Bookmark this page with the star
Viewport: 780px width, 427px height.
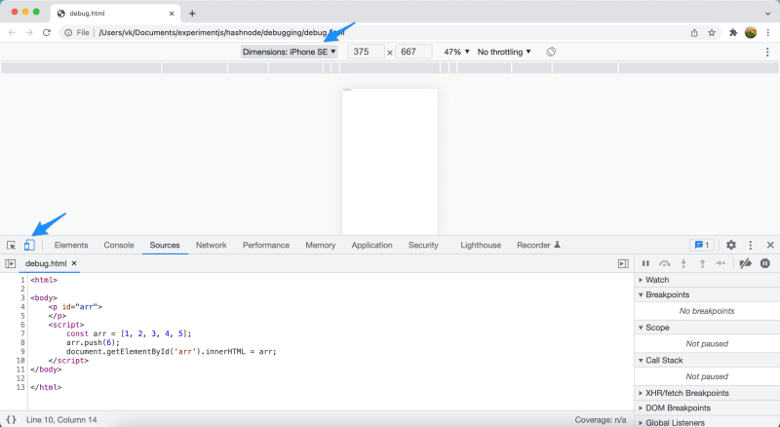pyautogui.click(x=712, y=33)
